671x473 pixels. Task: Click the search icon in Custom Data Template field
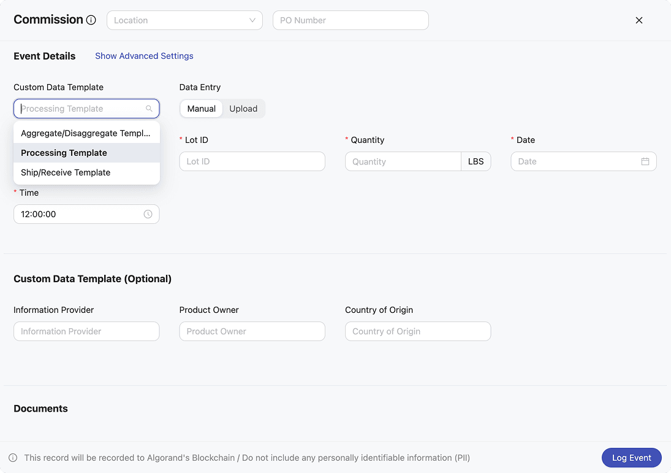coord(149,109)
